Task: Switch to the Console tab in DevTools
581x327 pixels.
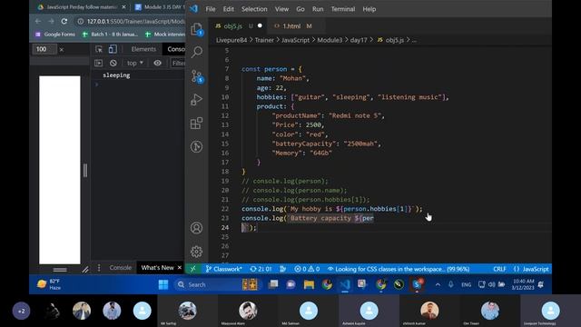Action: click(x=175, y=49)
